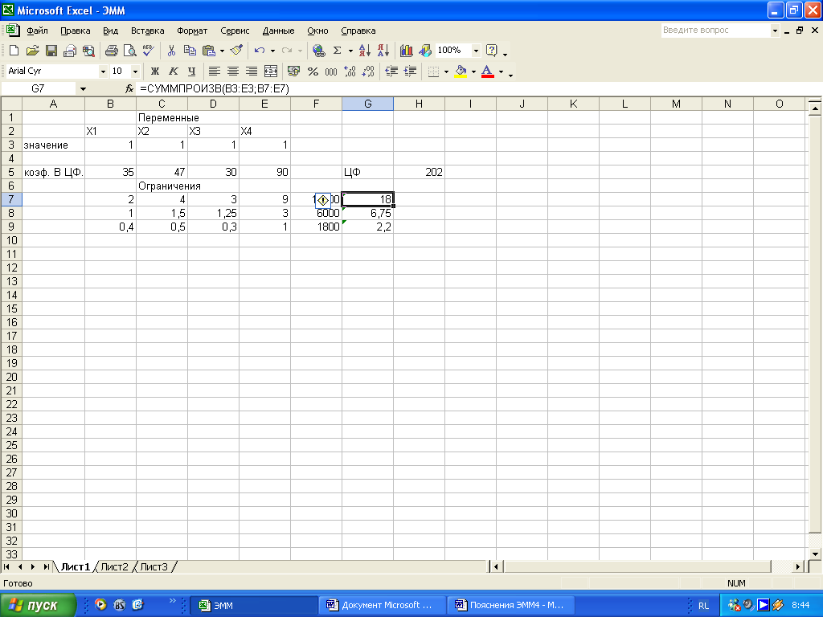Cut selection with scissors icon
The height and width of the screenshot is (617, 823).
click(171, 51)
